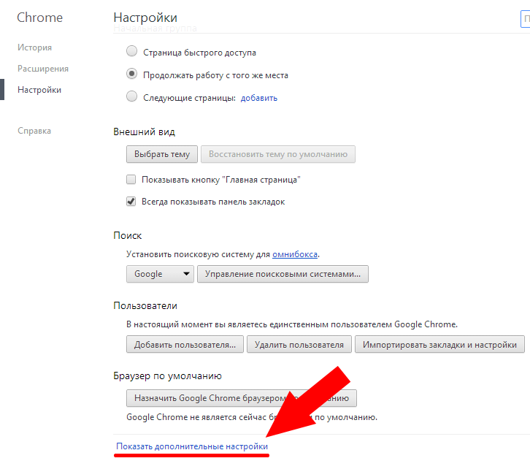The image size is (530, 469).
Task: Select the "Страница быстрого доступа" radio button
Action: (131, 51)
